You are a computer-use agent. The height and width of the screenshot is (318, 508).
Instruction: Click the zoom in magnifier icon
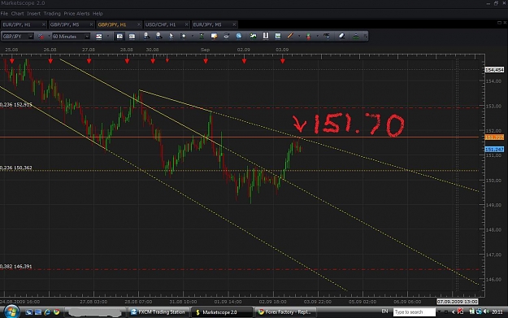coord(146,36)
